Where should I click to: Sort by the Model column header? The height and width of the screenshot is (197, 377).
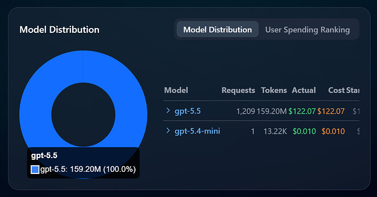tap(176, 90)
